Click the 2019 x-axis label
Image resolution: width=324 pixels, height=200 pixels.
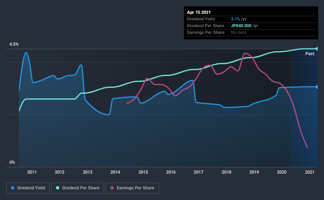point(254,172)
